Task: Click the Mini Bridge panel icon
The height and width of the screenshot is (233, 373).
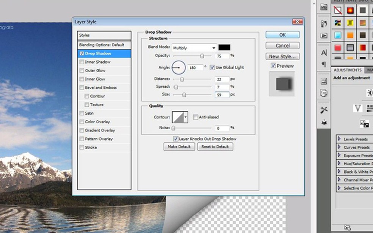Action: coord(324,8)
